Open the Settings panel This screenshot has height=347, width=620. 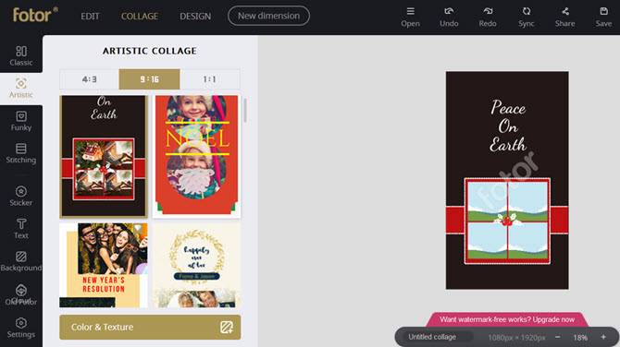tap(21, 328)
